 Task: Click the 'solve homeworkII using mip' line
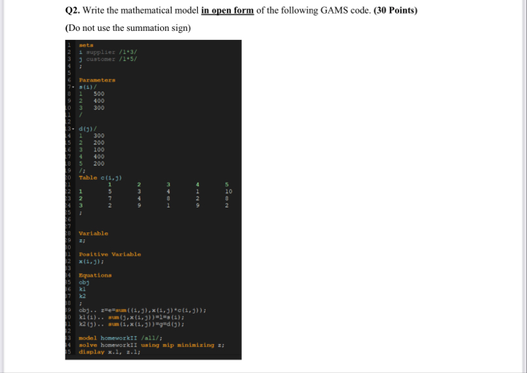pos(151,345)
